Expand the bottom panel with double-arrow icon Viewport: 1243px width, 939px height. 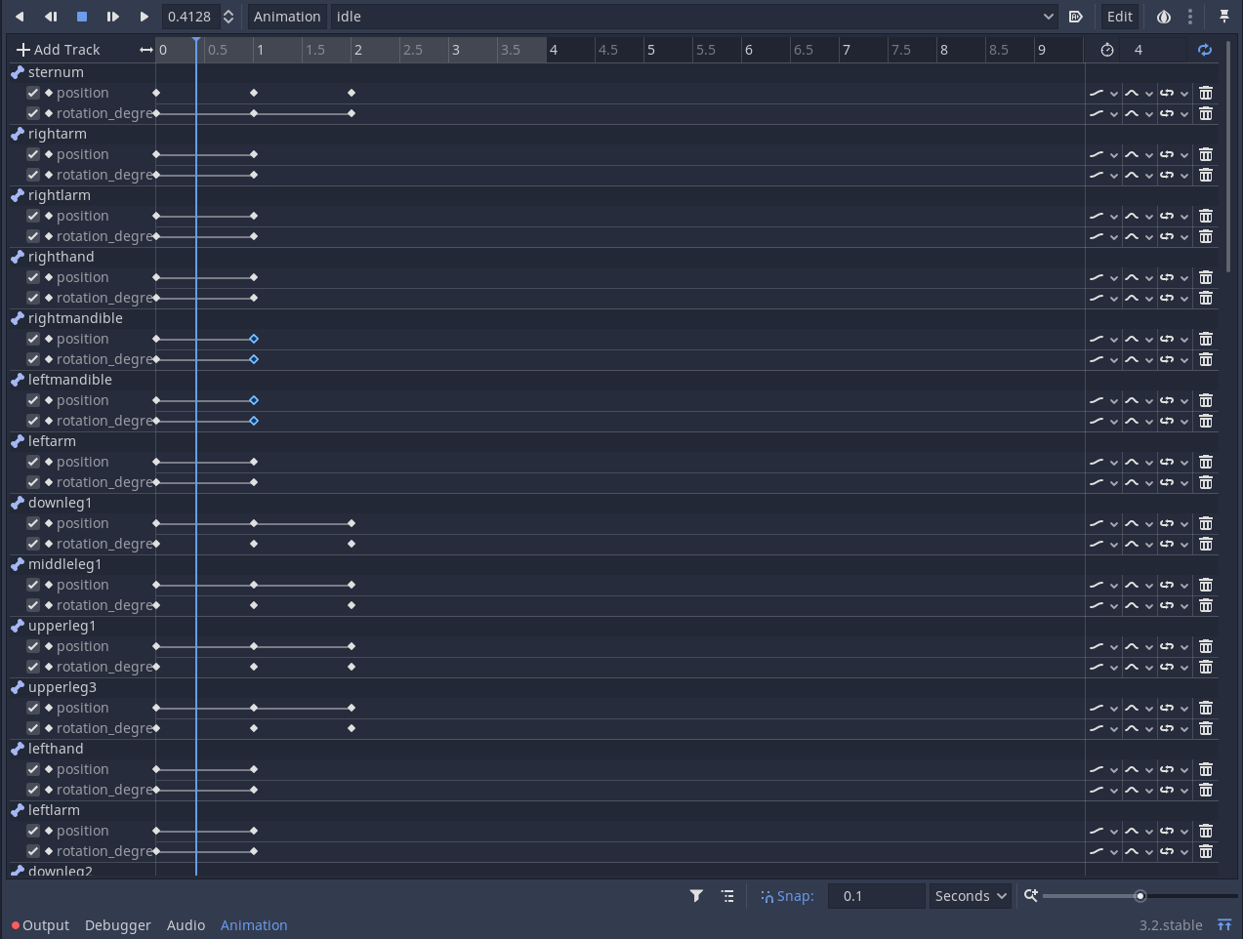(x=1222, y=924)
